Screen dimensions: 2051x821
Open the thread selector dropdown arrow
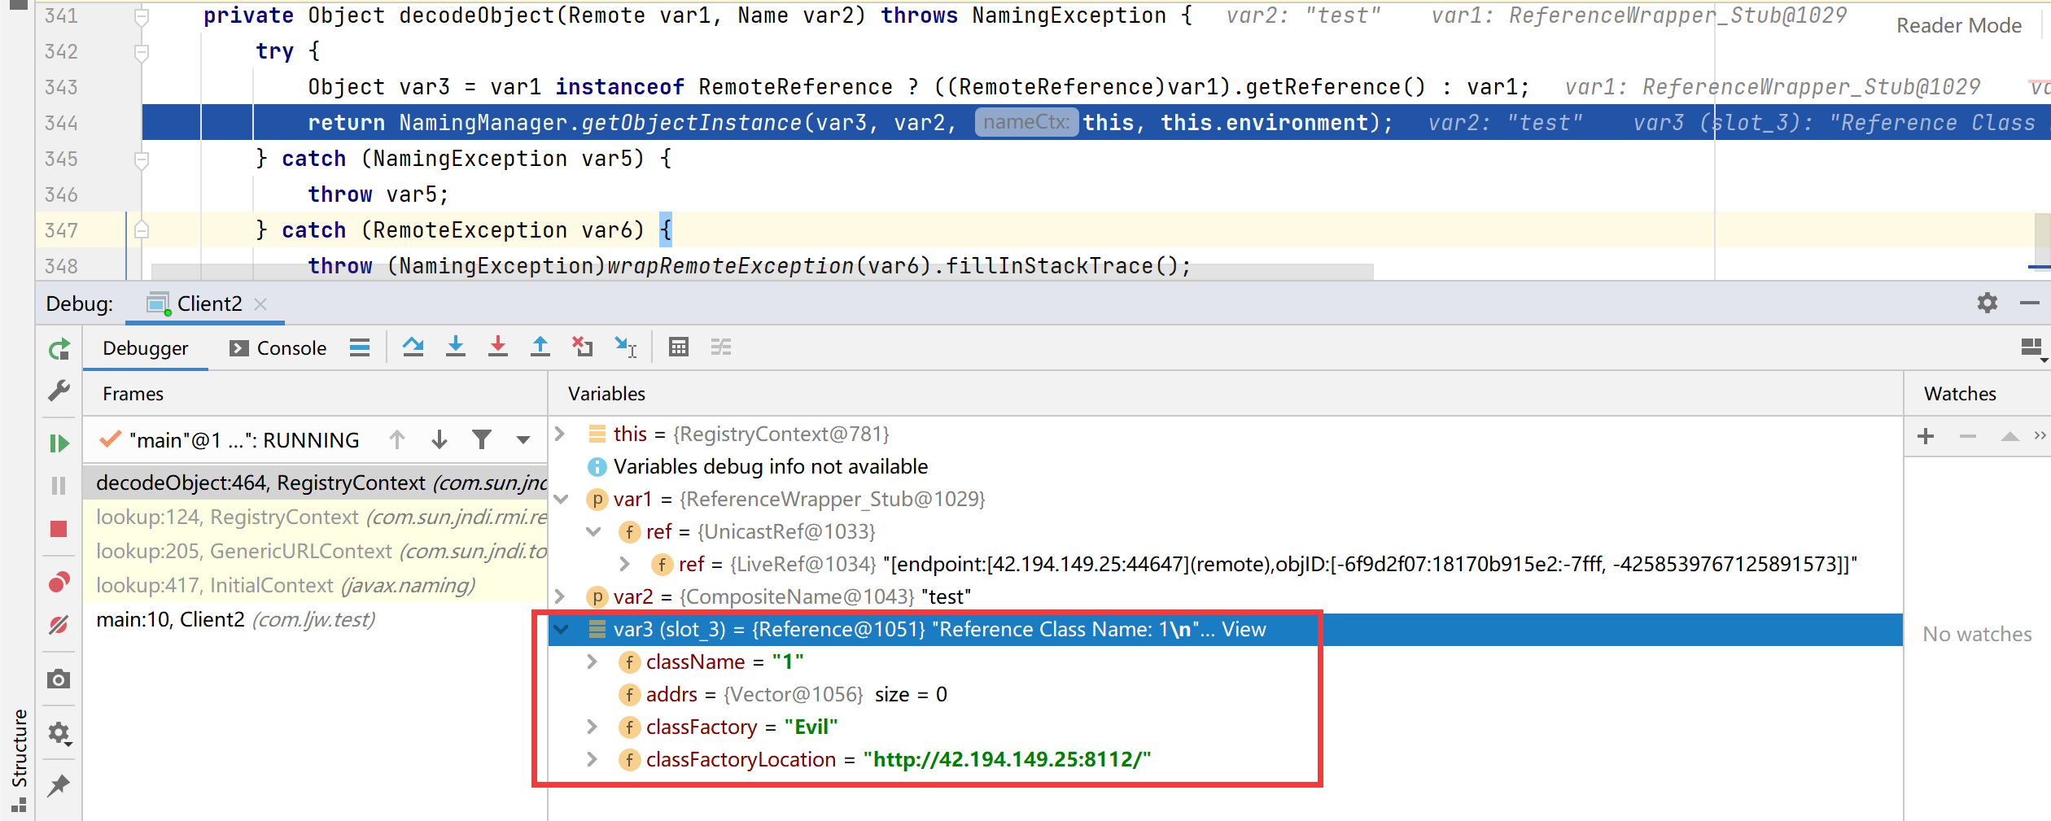[x=523, y=440]
